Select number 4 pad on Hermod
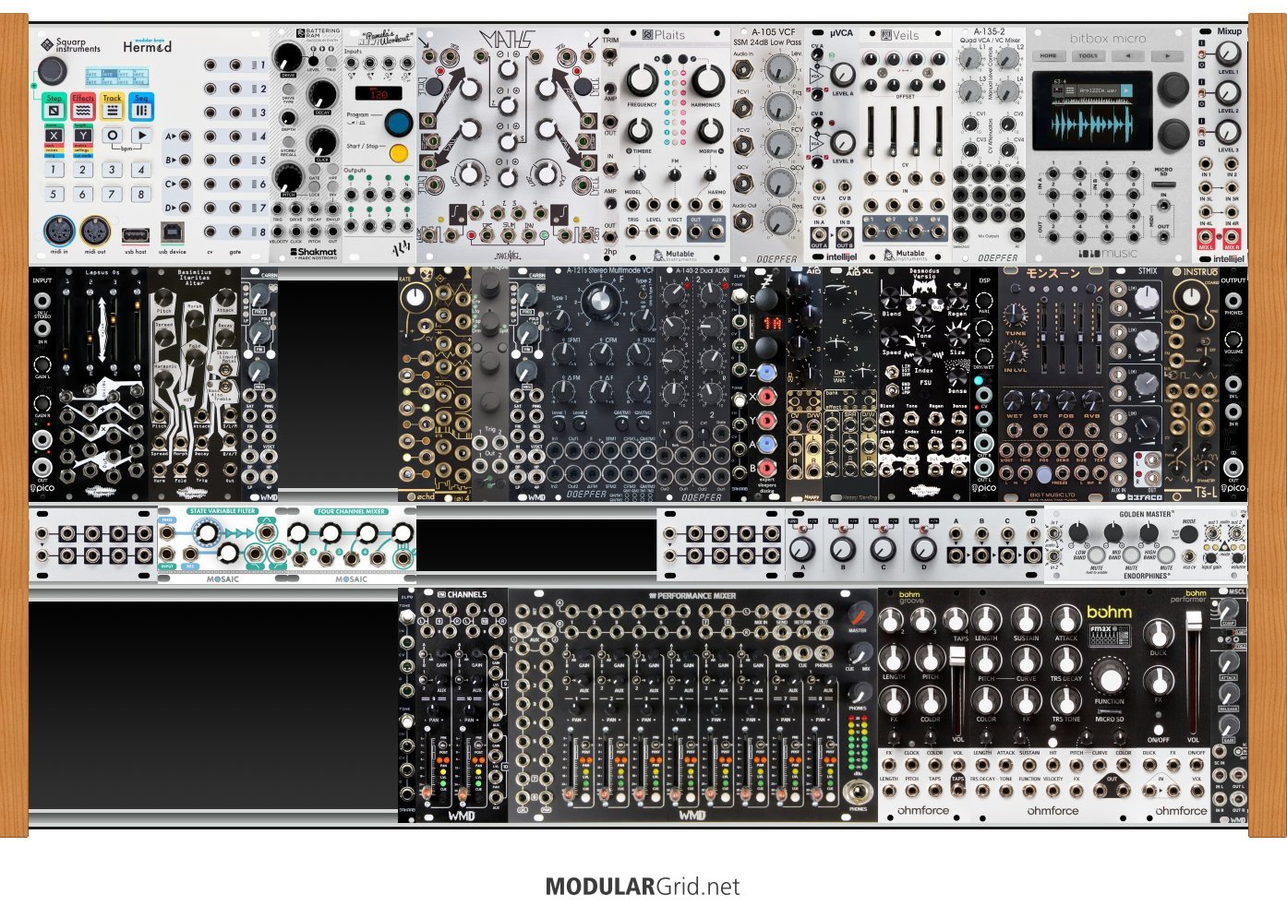The width and height of the screenshot is (1287, 906). pyautogui.click(x=141, y=170)
